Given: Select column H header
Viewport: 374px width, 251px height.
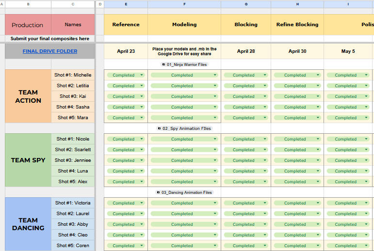Looking at the screenshot, I should 297,4.
